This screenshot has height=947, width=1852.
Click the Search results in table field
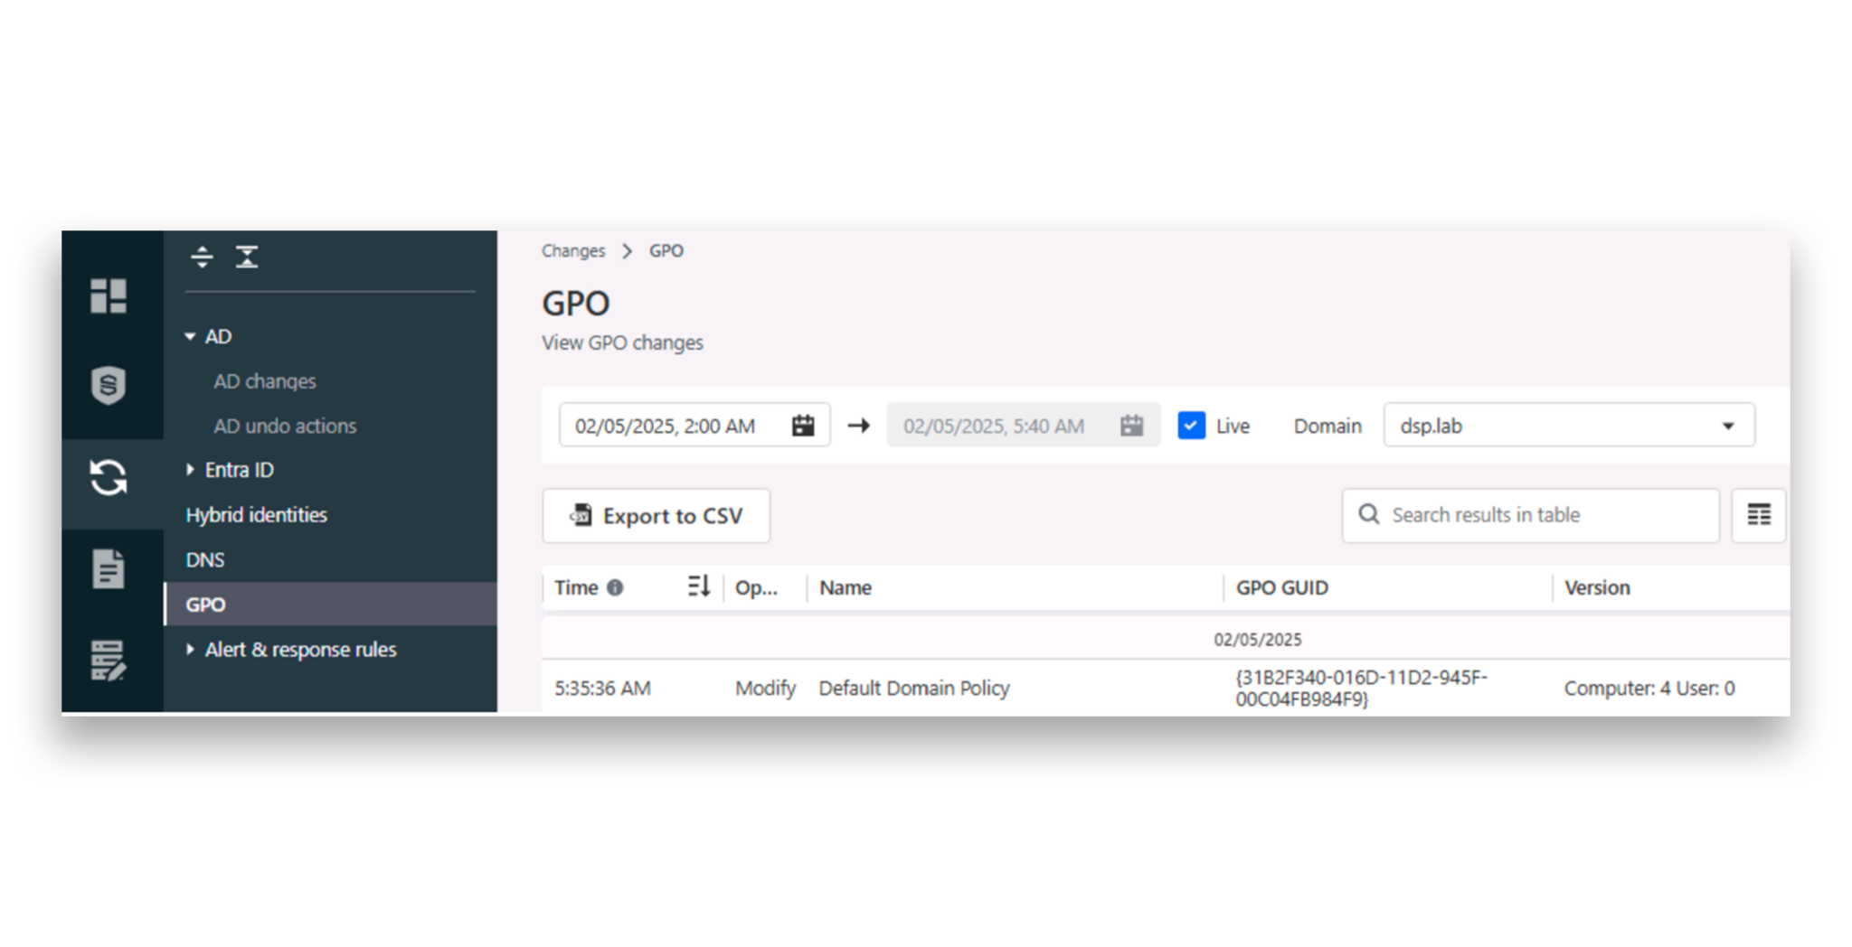tap(1528, 515)
